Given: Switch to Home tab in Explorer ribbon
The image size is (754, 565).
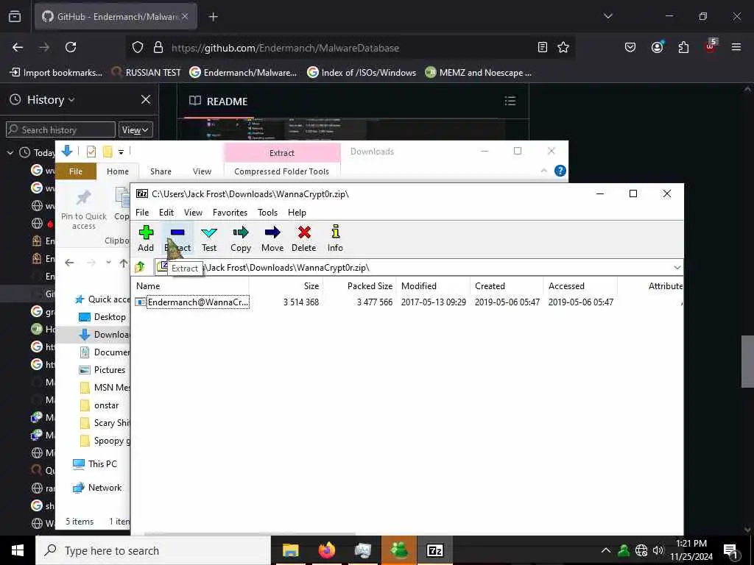Looking at the screenshot, I should pos(118,171).
